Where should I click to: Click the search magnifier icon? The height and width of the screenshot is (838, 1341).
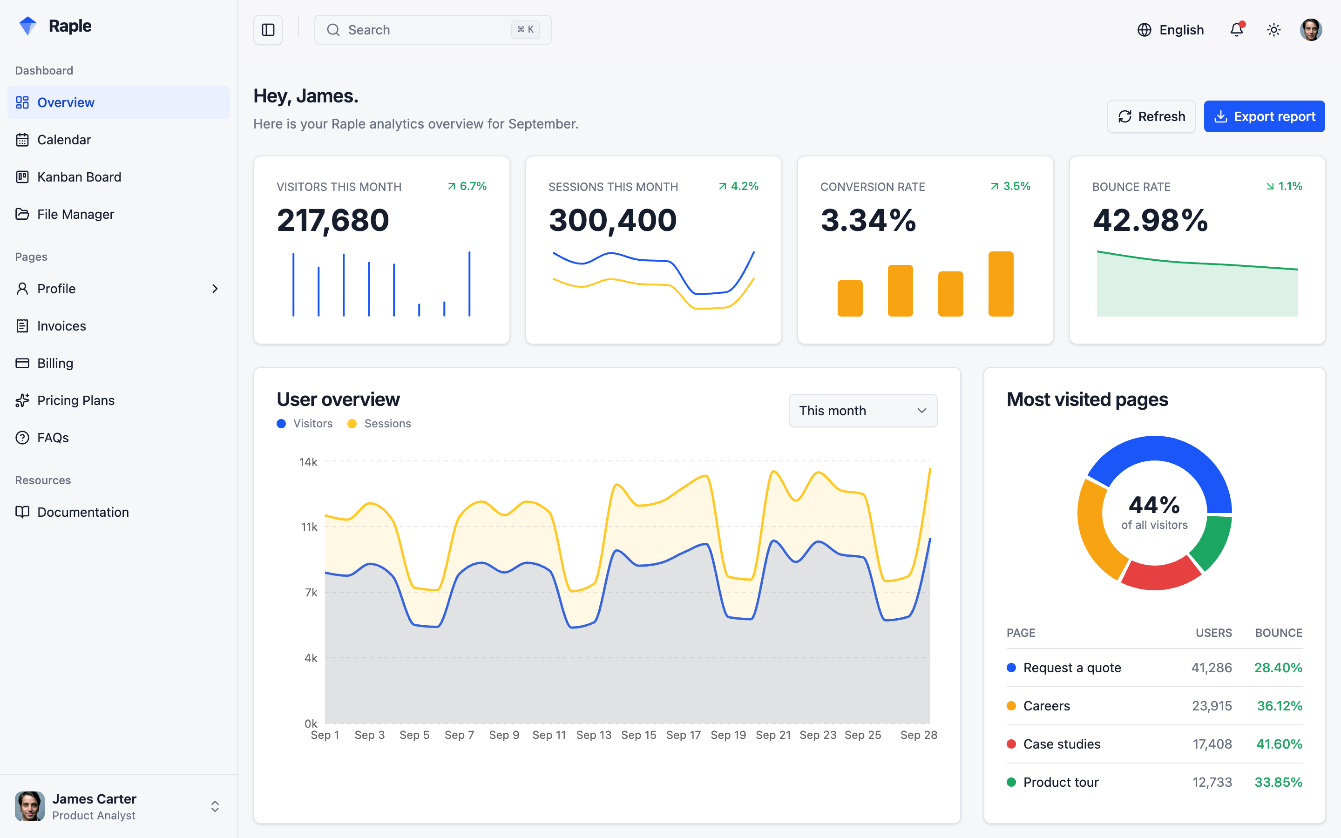333,30
